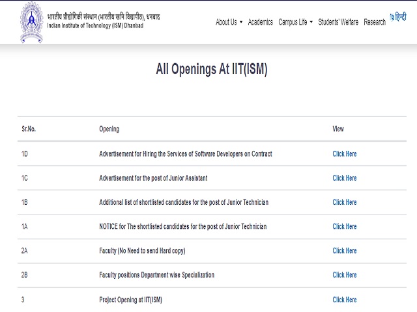The height and width of the screenshot is (312, 417).
Task: Open Click Here for Faculty (No Need to send Hard copy)
Action: [345, 251]
